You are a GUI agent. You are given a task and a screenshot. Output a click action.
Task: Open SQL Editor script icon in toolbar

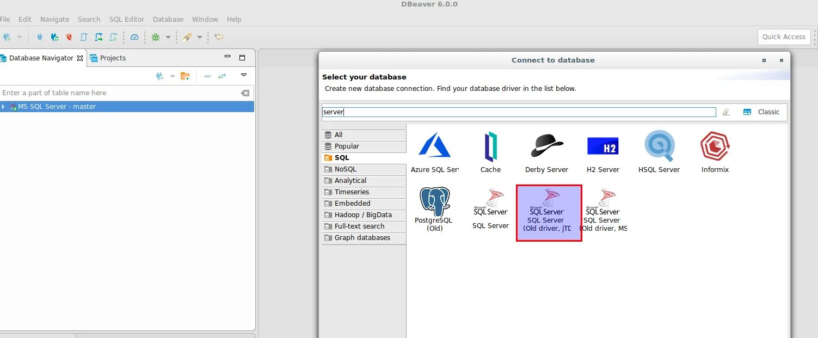tap(84, 37)
